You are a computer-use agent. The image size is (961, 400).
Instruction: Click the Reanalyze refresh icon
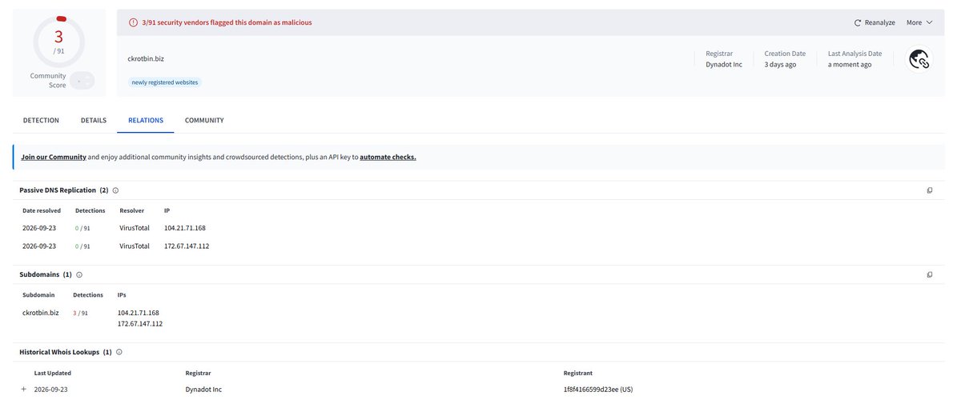coord(858,23)
